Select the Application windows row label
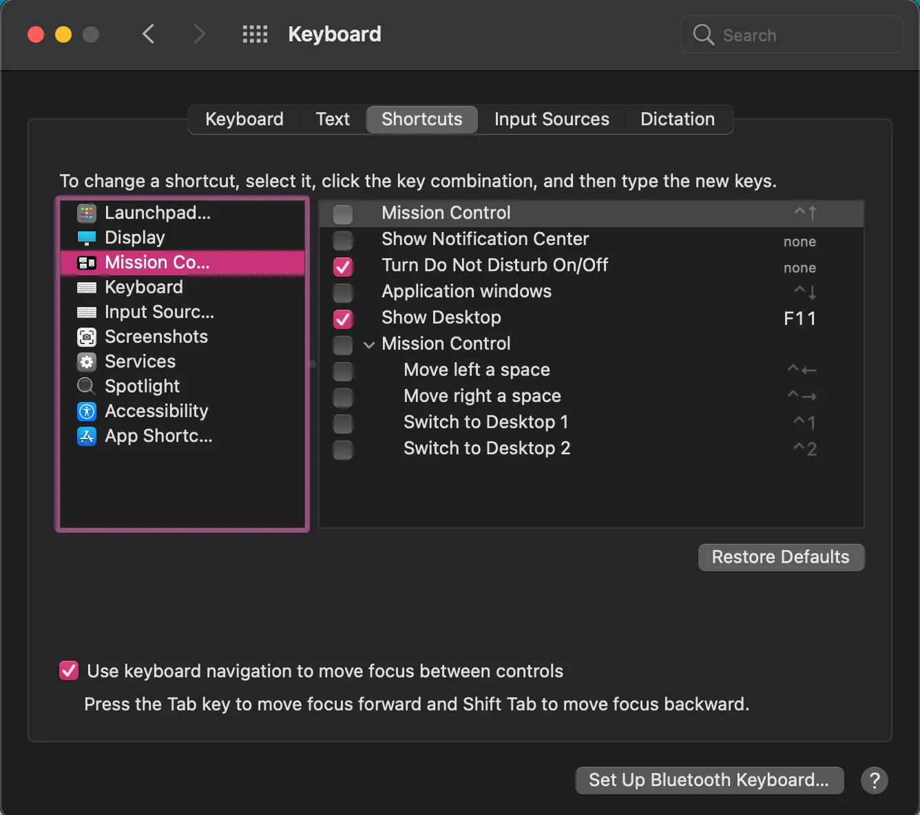 pyautogui.click(x=467, y=291)
